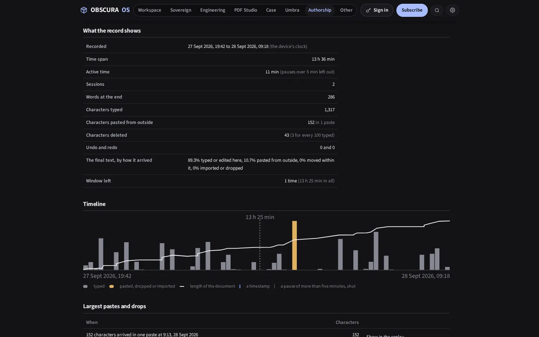Screen dimensions: 539x337
Task: Open the Other menu
Action: 346,10
